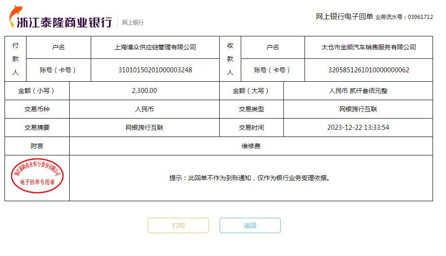Image resolution: width=446 pixels, height=256 pixels.
Task: Click payer name 上海博众供应链管理有限公司
Action: click(155, 47)
